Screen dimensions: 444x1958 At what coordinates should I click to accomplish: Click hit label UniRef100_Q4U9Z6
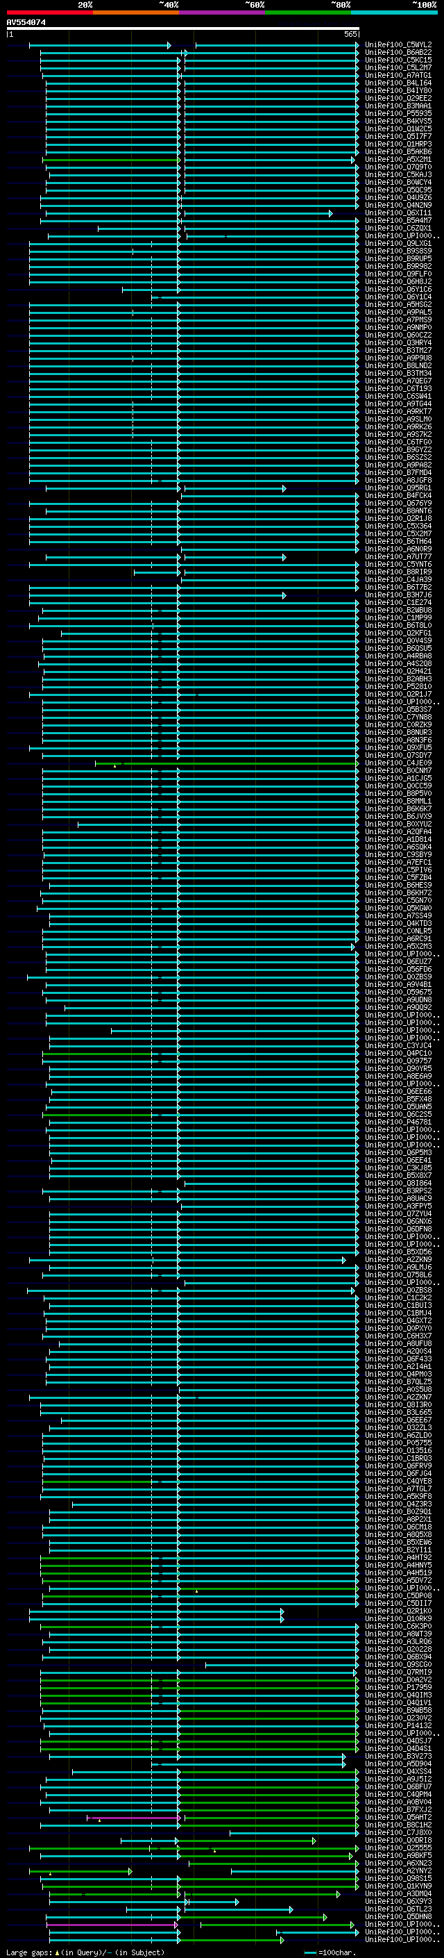click(x=398, y=198)
